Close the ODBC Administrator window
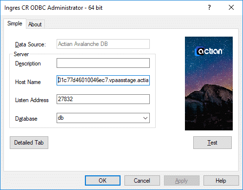 (231, 7)
